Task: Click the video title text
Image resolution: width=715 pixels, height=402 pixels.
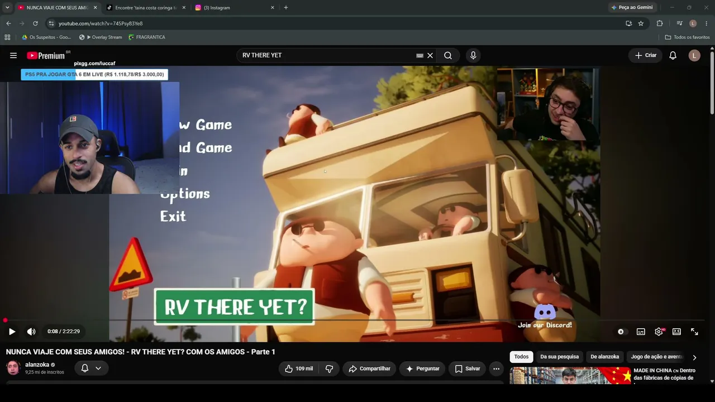Action: [141, 352]
